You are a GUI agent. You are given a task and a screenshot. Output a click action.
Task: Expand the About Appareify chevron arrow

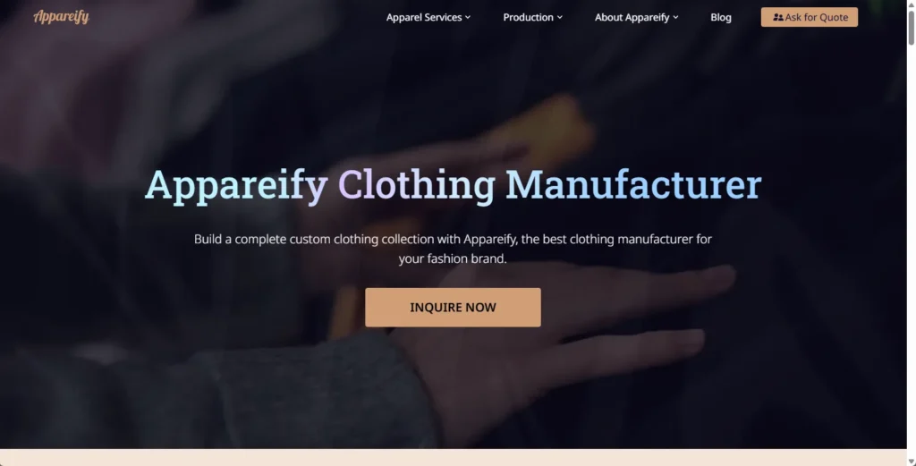point(675,18)
